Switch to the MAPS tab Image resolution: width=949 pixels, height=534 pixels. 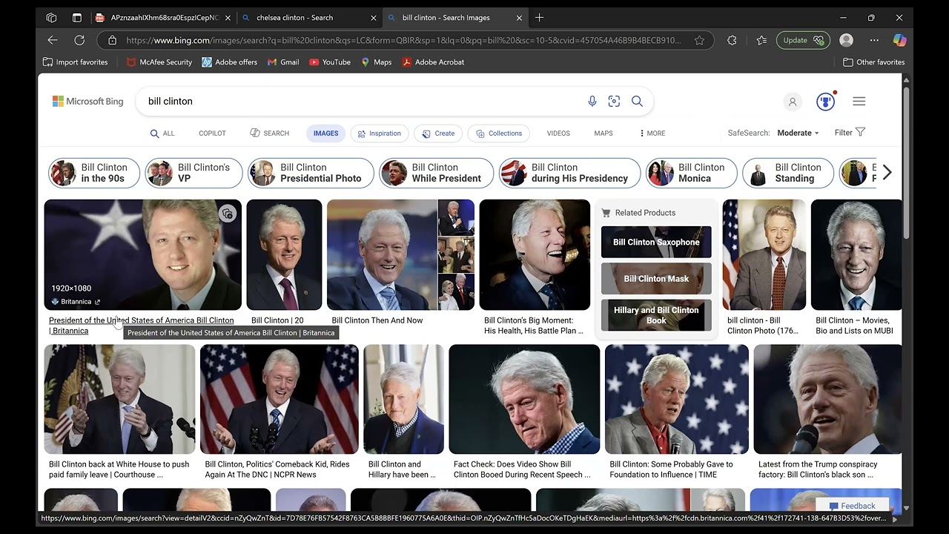[604, 133]
